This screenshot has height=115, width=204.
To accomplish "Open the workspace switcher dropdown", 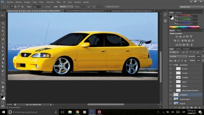I will pos(191,7).
